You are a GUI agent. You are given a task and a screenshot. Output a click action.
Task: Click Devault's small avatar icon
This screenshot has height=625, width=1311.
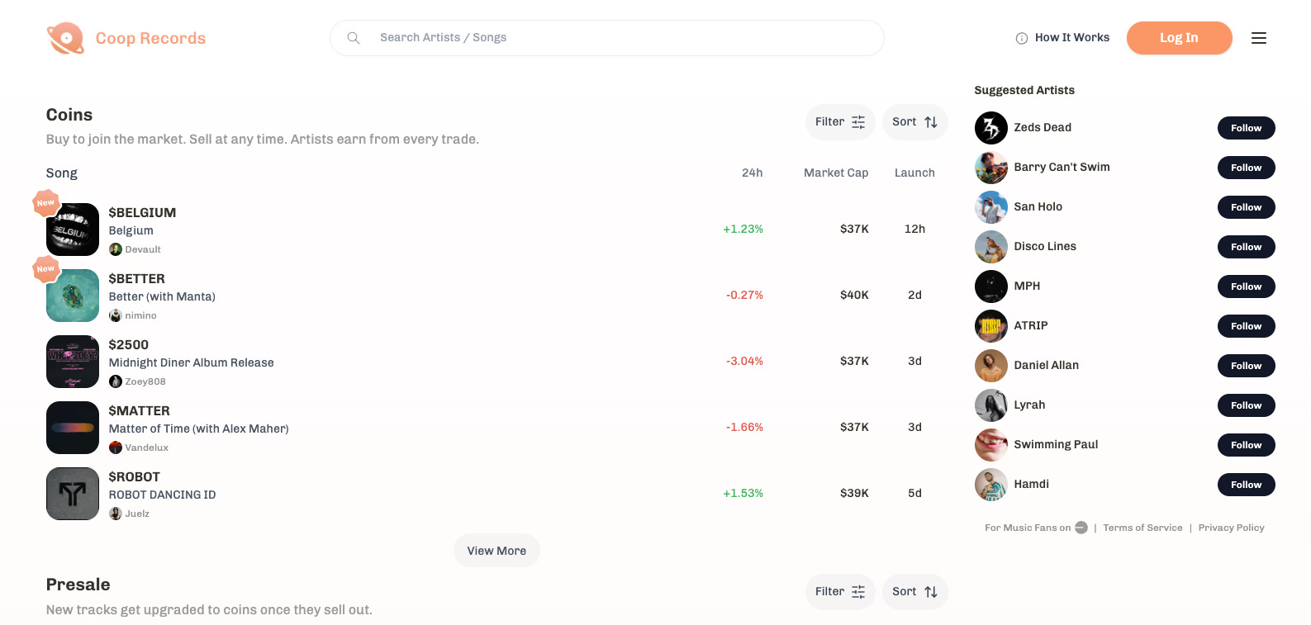(x=116, y=249)
